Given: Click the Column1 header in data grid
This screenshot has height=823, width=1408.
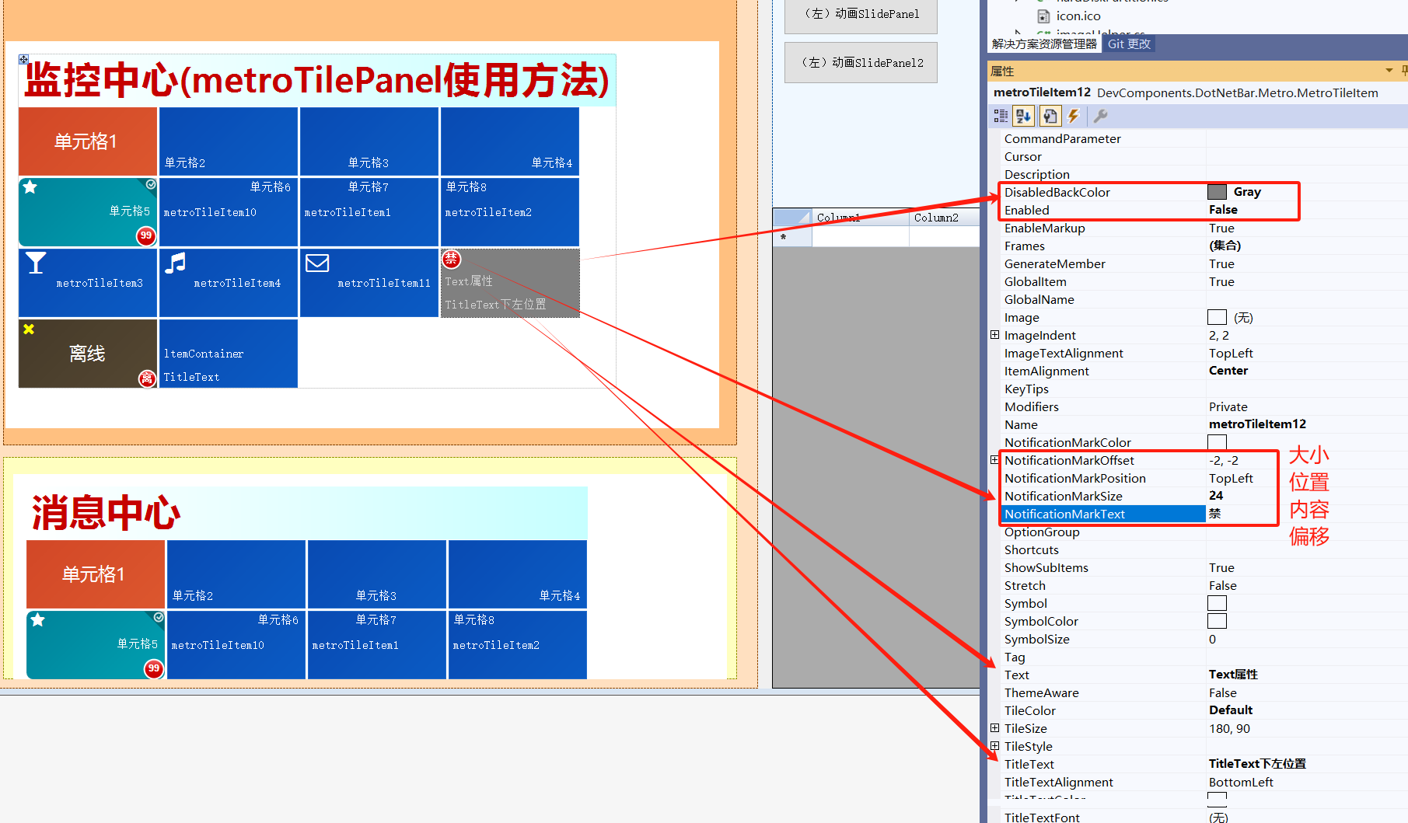Looking at the screenshot, I should (x=861, y=218).
